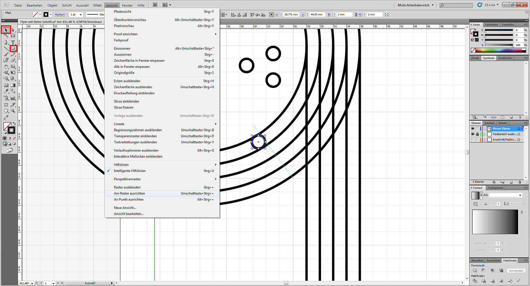Choose Am Raster ausrichten menu entry
This screenshot has width=530, height=286.
coord(129,193)
